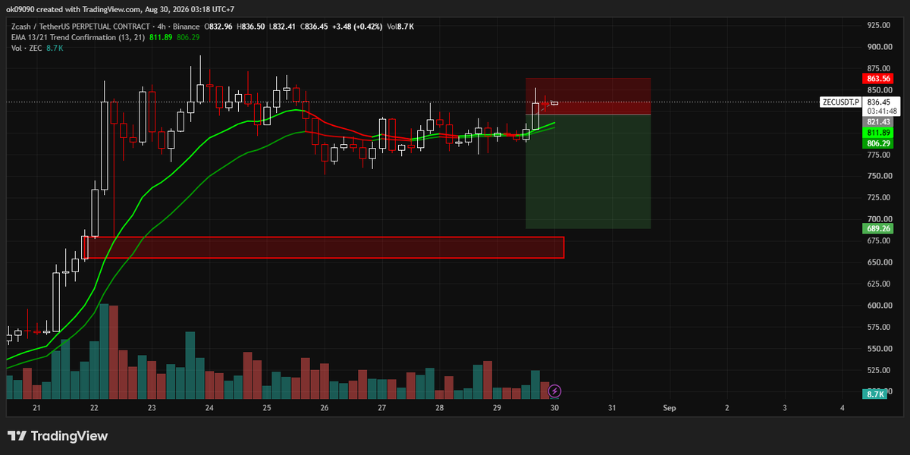Click date 21 on the time axis
The image size is (910, 455).
36,408
